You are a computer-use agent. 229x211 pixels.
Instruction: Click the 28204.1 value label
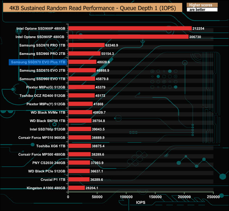click(x=92, y=188)
